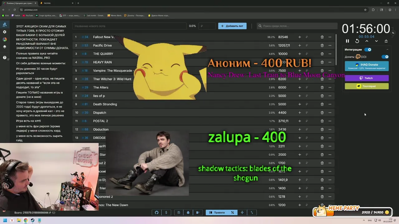Screen dimensions: 399x224
Task: Open more options for POSTAL 2 row
Action: [x=330, y=121]
